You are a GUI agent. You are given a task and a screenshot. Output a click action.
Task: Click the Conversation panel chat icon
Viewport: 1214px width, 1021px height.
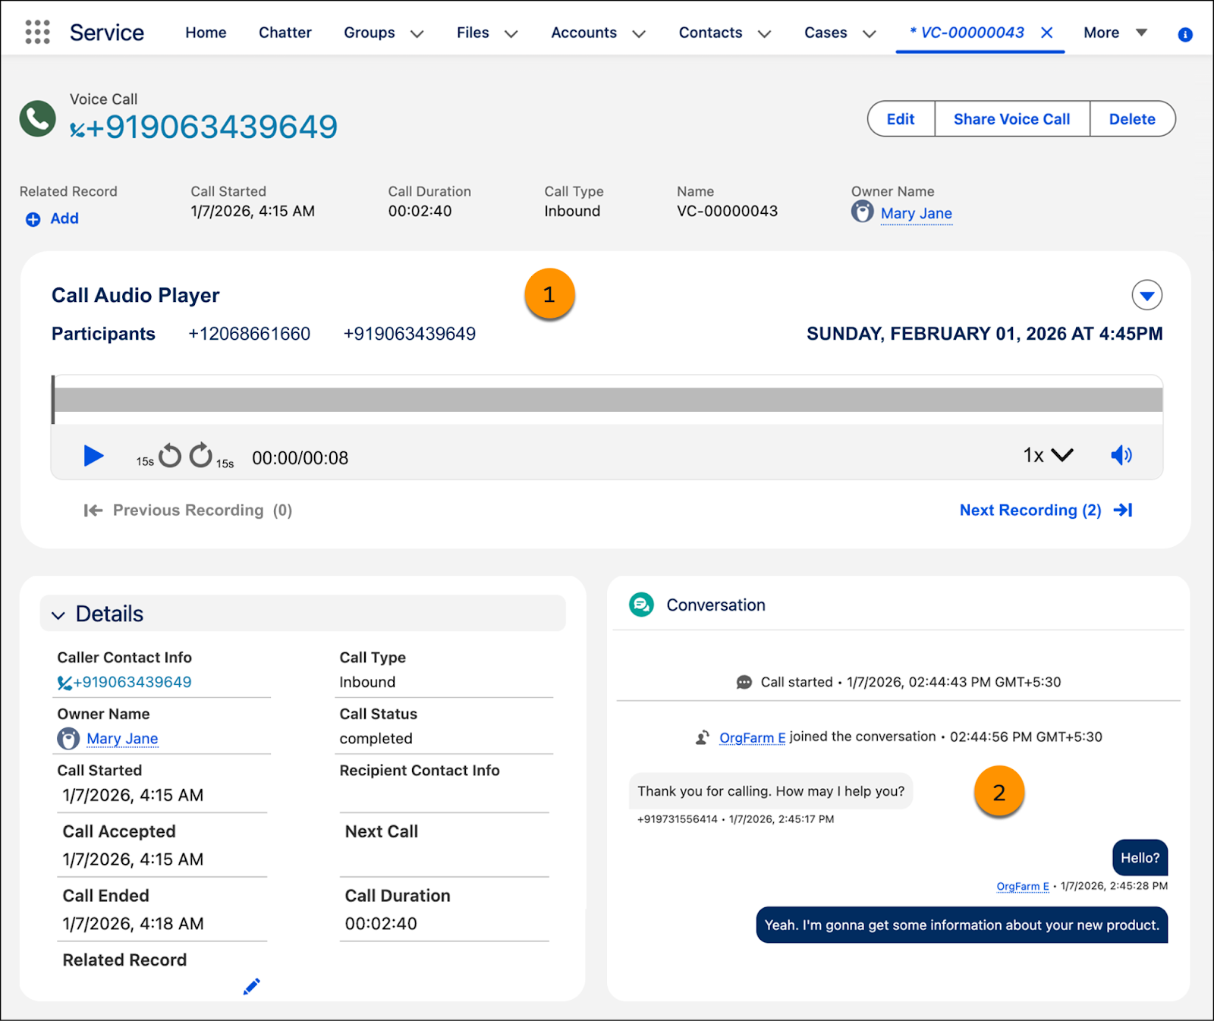[x=641, y=605]
